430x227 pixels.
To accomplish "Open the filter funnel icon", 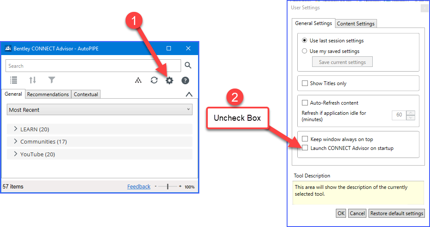I will pos(52,80).
